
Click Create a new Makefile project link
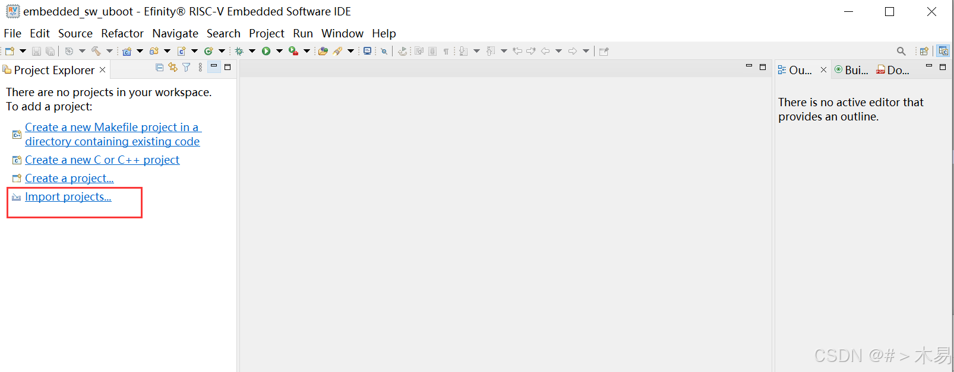(x=113, y=135)
